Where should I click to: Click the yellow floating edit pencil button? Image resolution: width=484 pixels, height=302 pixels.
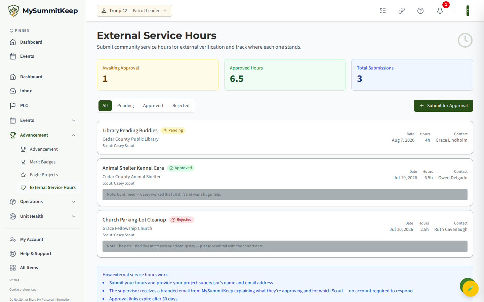[471, 288]
